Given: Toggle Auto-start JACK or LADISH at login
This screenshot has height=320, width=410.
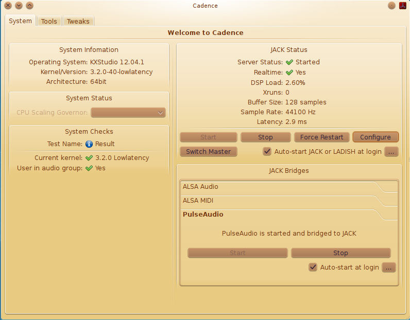Looking at the screenshot, I should tap(267, 151).
